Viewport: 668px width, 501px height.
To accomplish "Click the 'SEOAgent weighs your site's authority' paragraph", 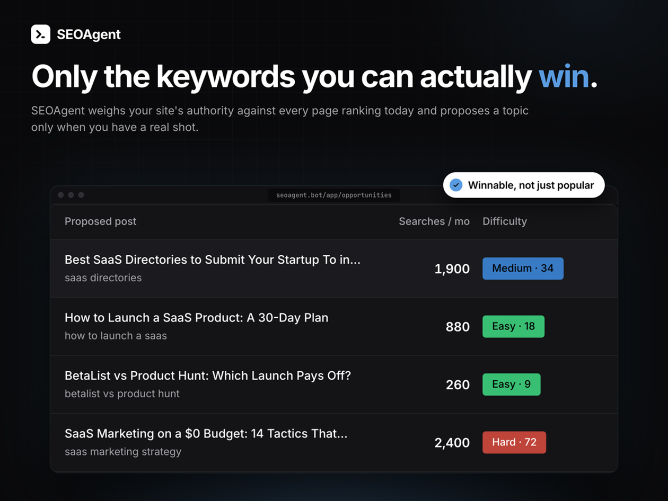I will 280,119.
